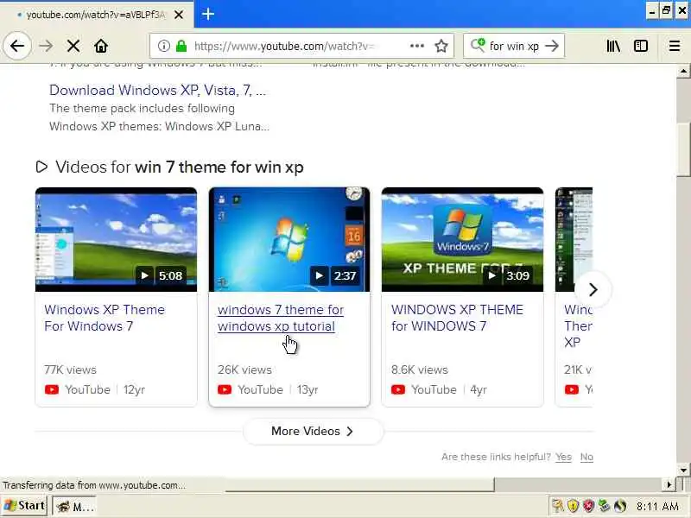Click the YouTube icon under the 26K views video
The width and height of the screenshot is (691, 518).
click(225, 389)
